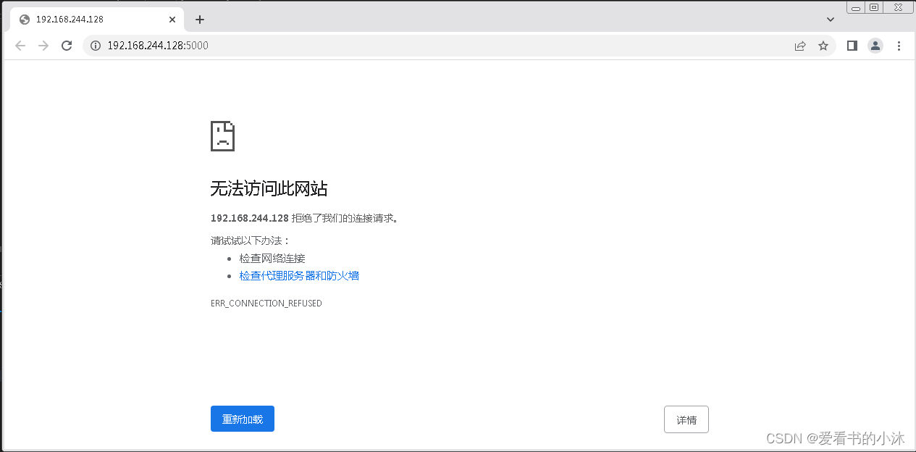Select the ERR_CONNECTION_REFUSED error code text

tap(266, 303)
